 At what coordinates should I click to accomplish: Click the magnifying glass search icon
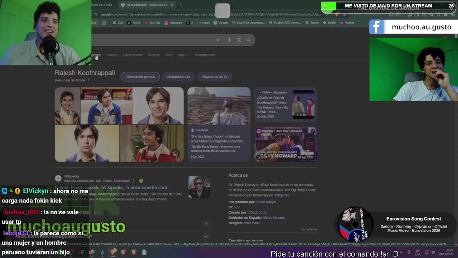pos(248,40)
